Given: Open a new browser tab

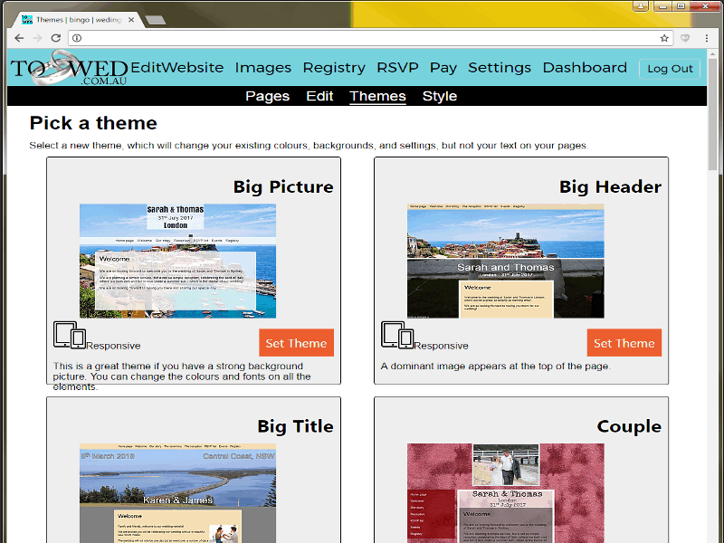Looking at the screenshot, I should coord(155,20).
